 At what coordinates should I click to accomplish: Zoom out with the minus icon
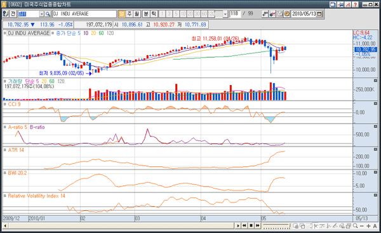pyautogui.click(x=362, y=226)
